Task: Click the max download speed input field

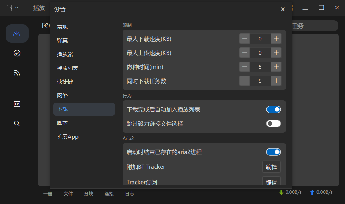Action: click(x=260, y=39)
